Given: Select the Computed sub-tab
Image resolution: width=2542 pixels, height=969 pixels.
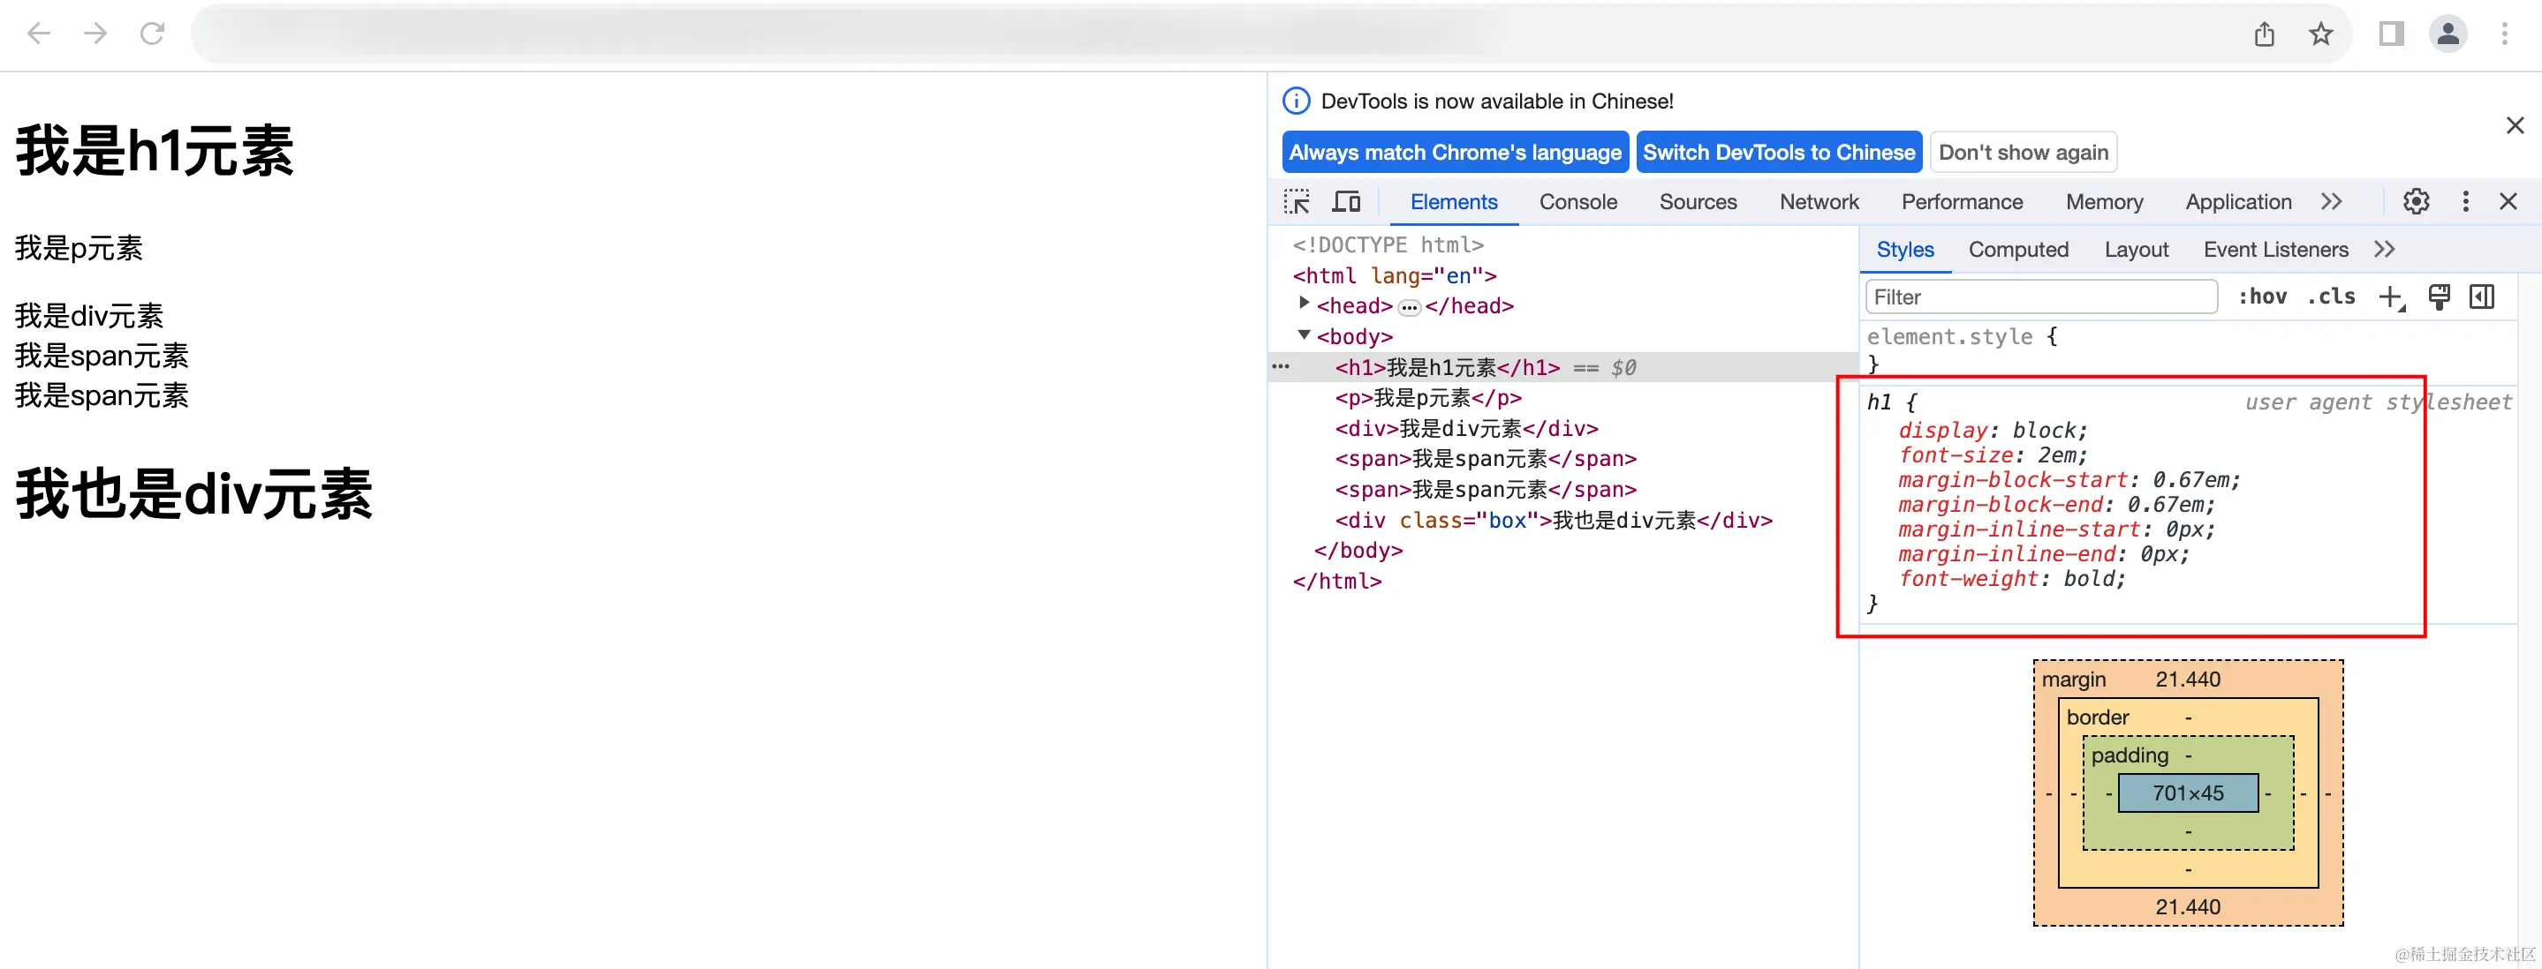Looking at the screenshot, I should point(2018,250).
